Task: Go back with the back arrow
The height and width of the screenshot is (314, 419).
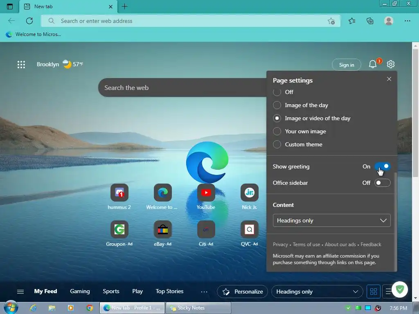Action: pyautogui.click(x=11, y=21)
